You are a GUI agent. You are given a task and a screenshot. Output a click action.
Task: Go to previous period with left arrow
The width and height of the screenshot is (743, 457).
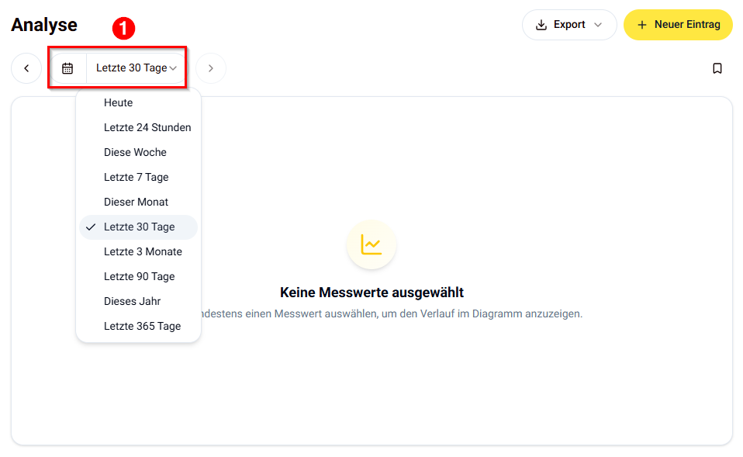pos(26,68)
